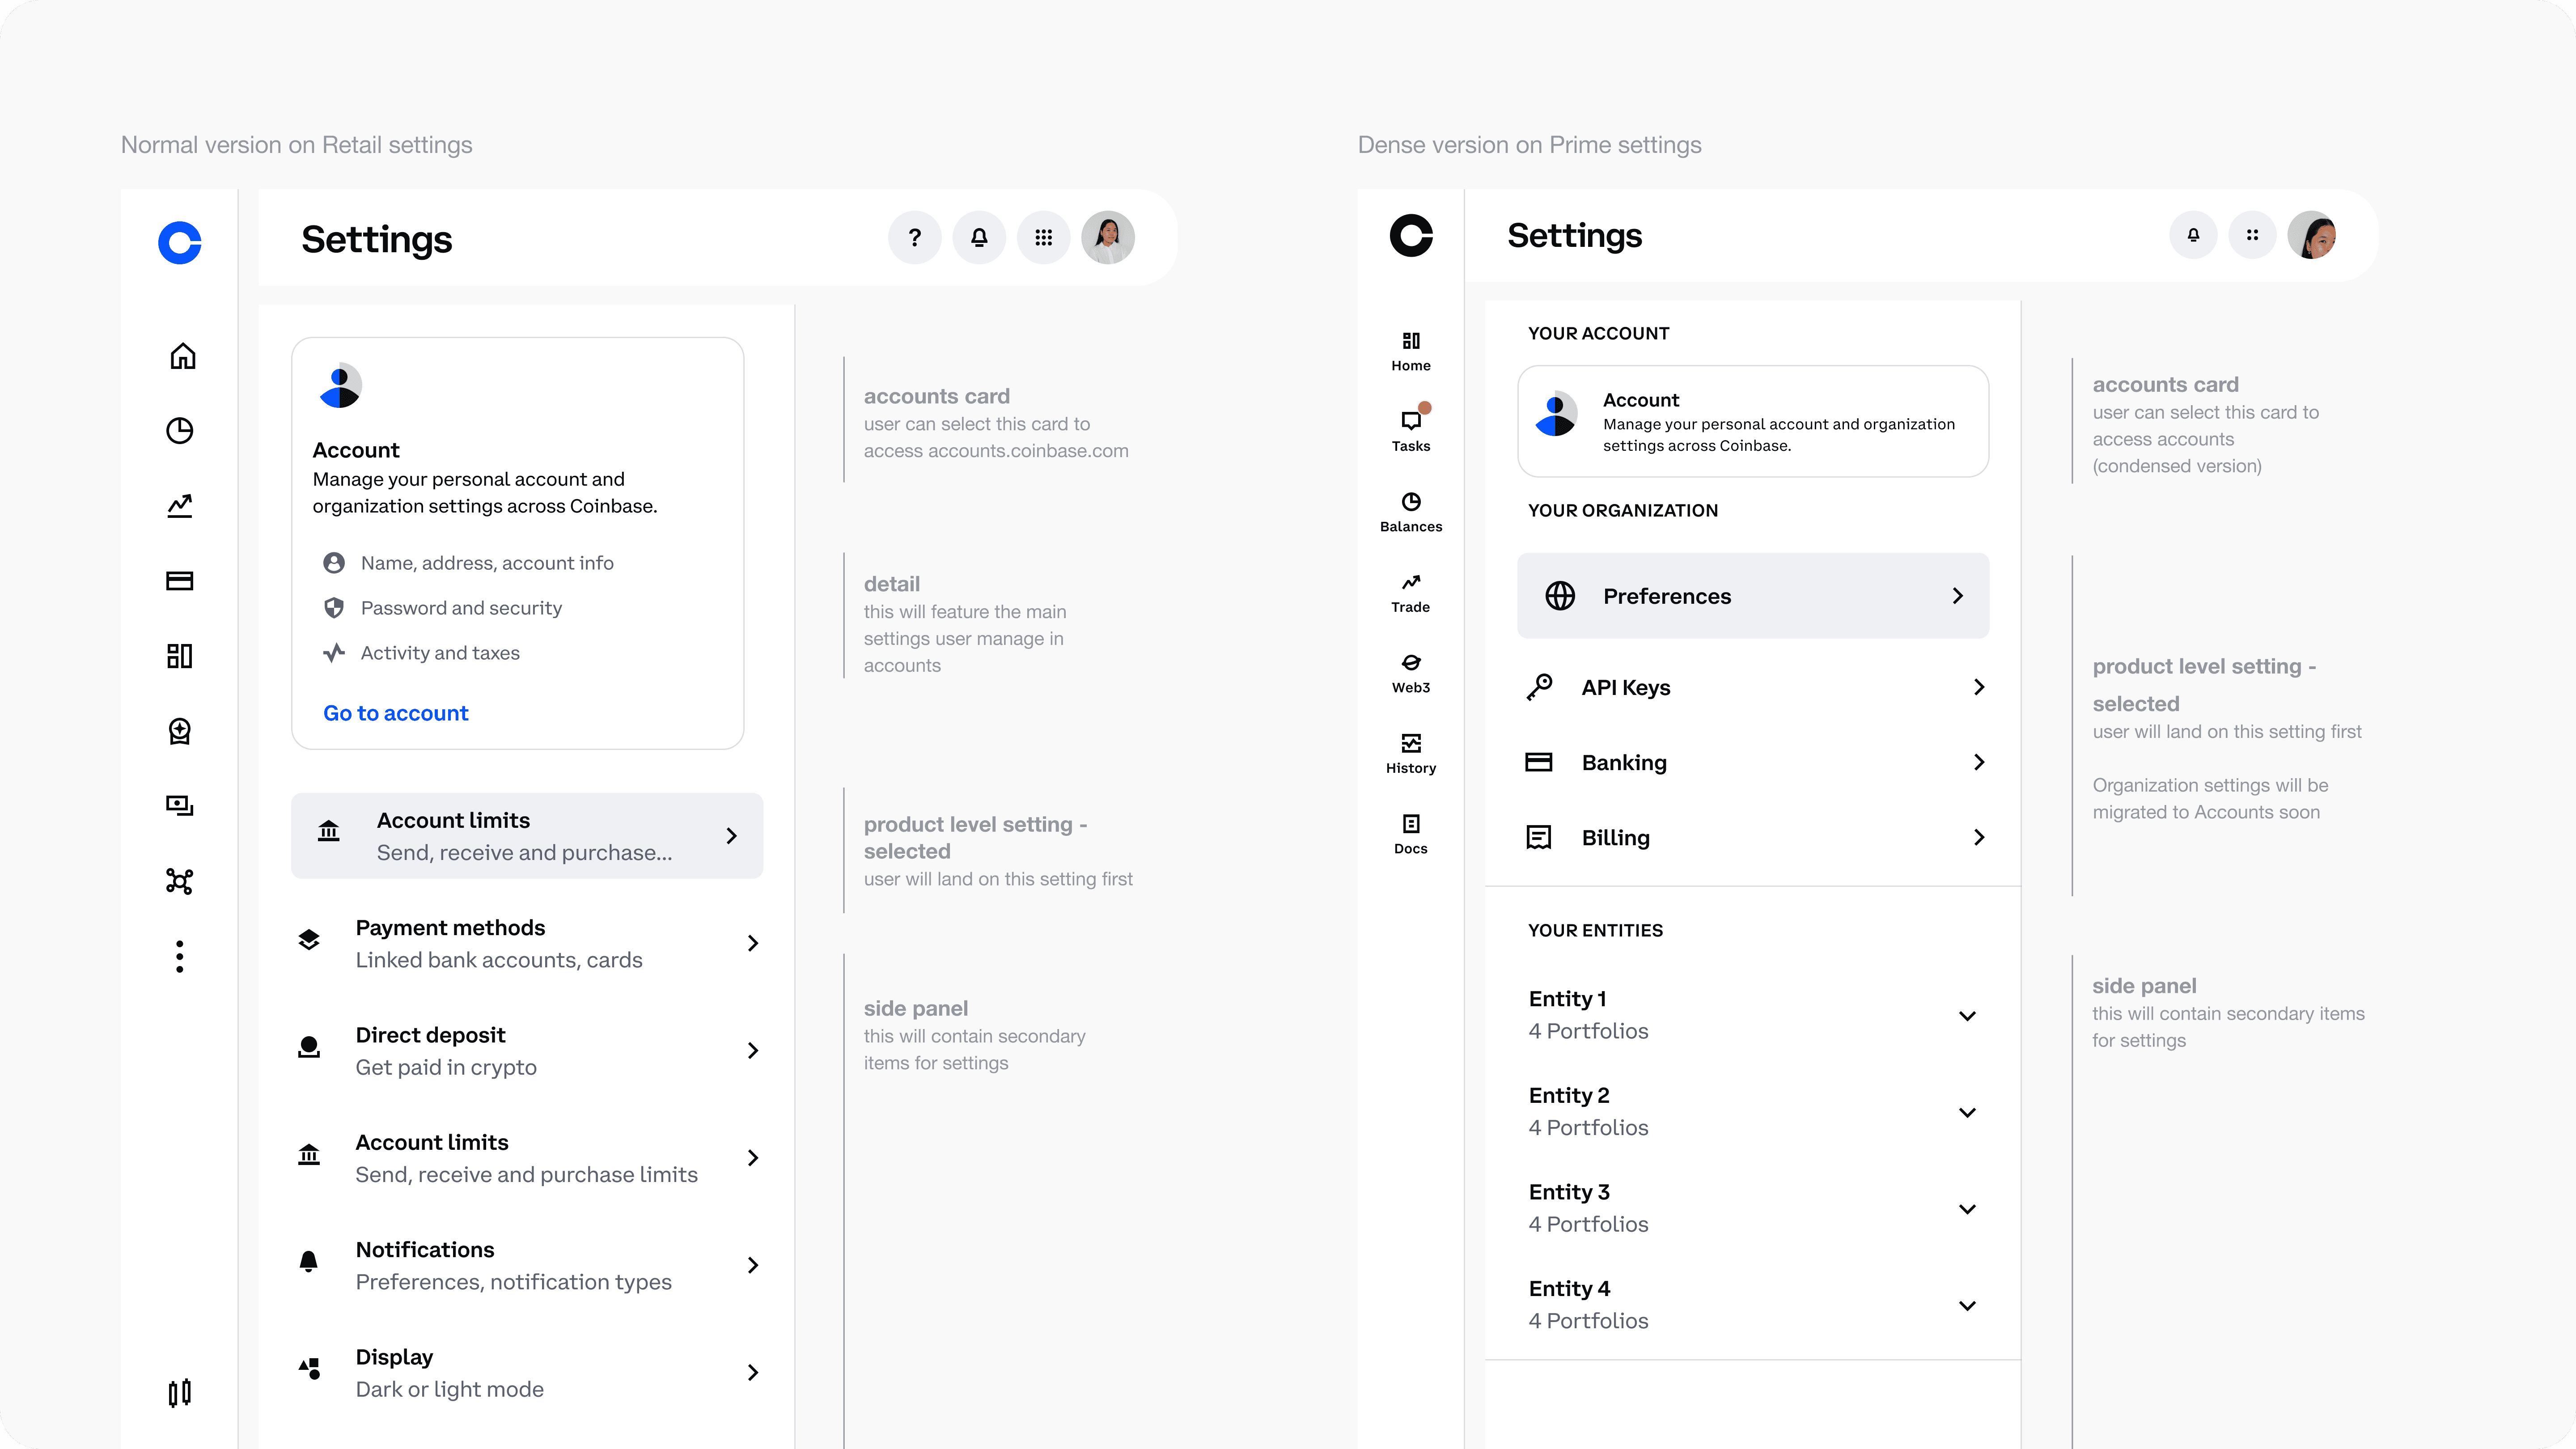
Task: Click the home icon in Retail sidebar
Action: click(182, 356)
